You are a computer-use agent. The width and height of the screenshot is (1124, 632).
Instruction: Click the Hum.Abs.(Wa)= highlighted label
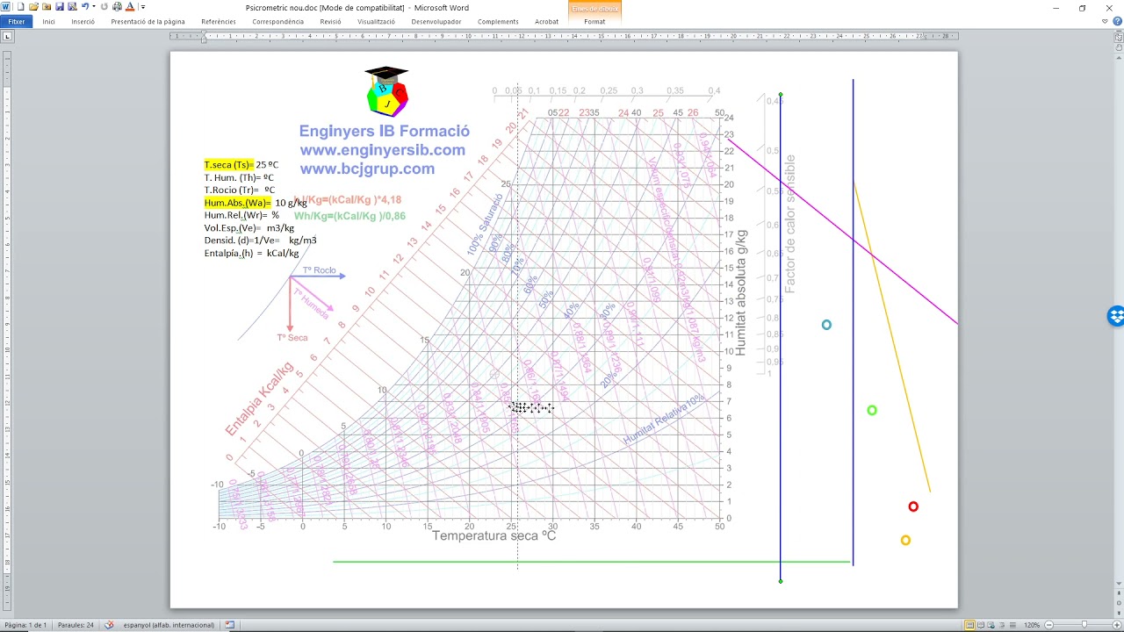tap(238, 203)
